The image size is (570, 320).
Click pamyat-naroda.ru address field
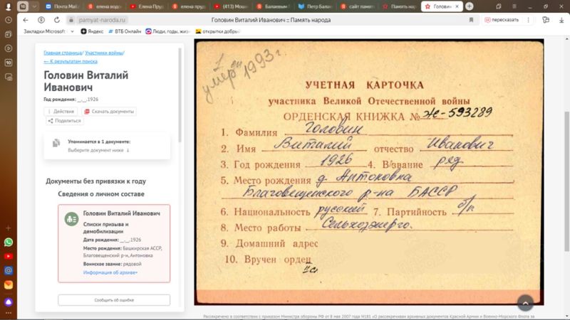pyautogui.click(x=102, y=20)
